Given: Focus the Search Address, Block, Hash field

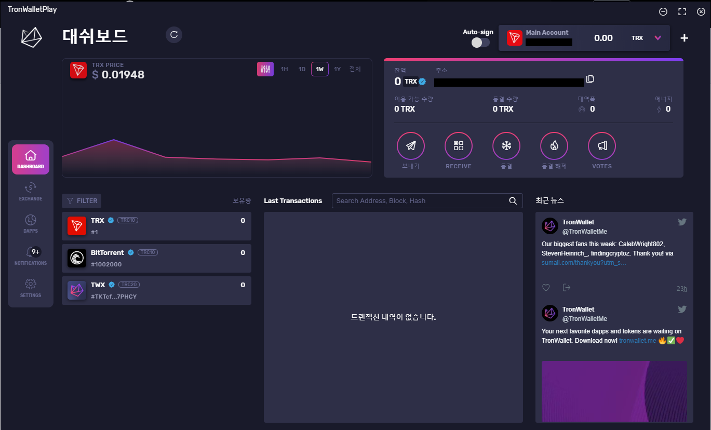Looking at the screenshot, I should coord(427,201).
